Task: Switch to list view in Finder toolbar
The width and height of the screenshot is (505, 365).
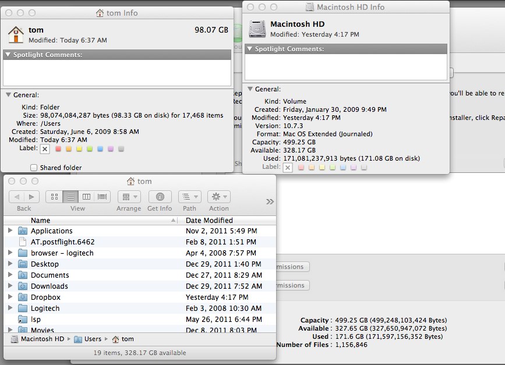Action: click(x=70, y=197)
